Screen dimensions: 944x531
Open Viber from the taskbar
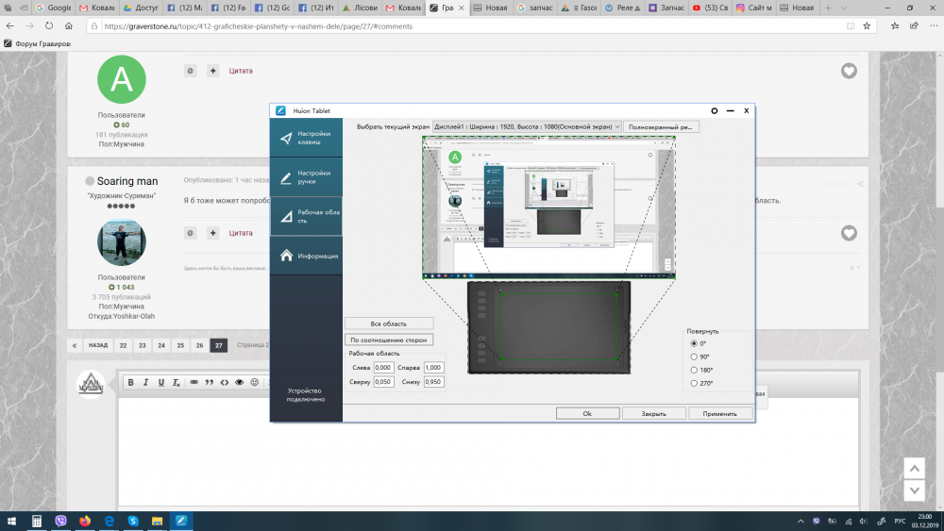pos(61,521)
